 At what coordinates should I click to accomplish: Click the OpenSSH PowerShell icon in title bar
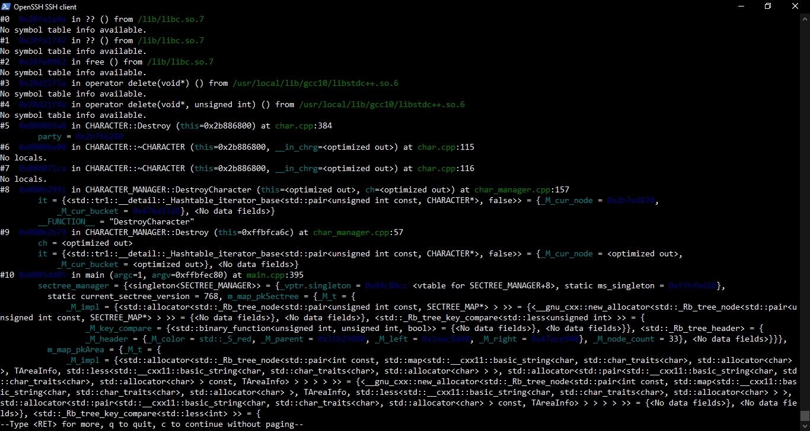click(7, 7)
